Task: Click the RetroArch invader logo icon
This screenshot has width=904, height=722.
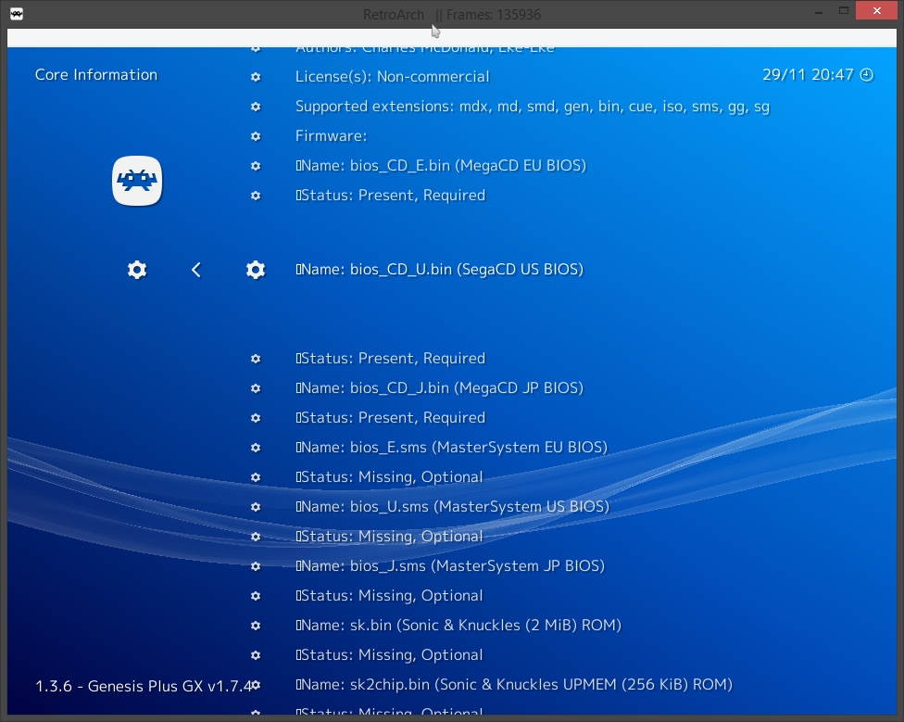Action: [x=137, y=181]
